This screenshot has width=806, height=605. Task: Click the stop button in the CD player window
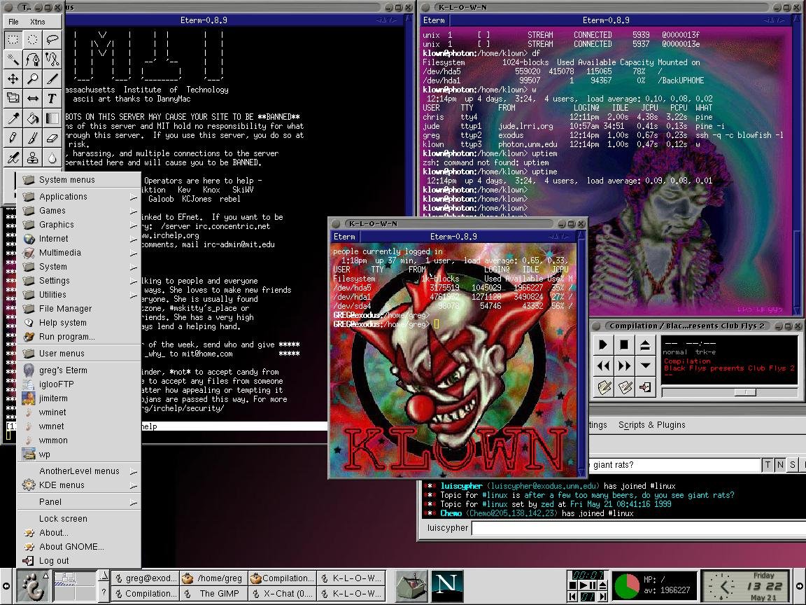pyautogui.click(x=625, y=345)
